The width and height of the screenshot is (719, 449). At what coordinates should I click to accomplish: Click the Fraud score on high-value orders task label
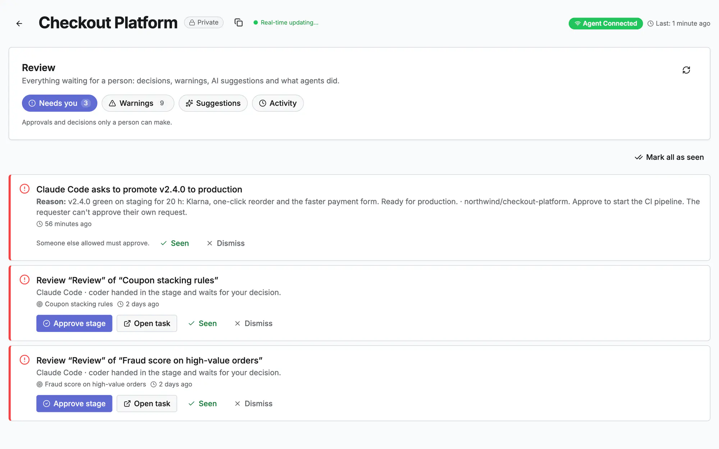91,384
